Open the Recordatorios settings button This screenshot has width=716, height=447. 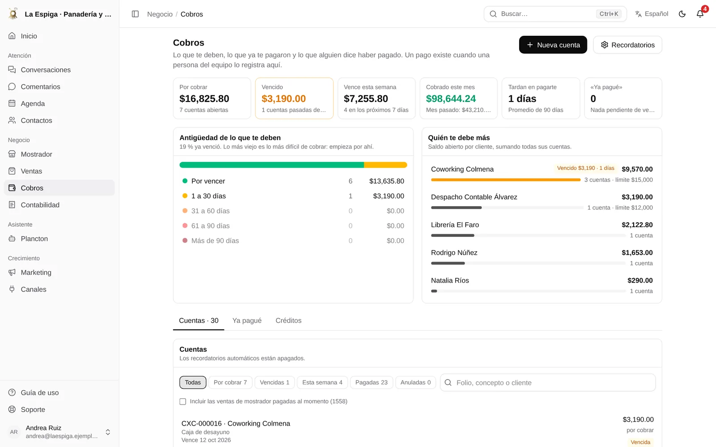pyautogui.click(x=627, y=45)
